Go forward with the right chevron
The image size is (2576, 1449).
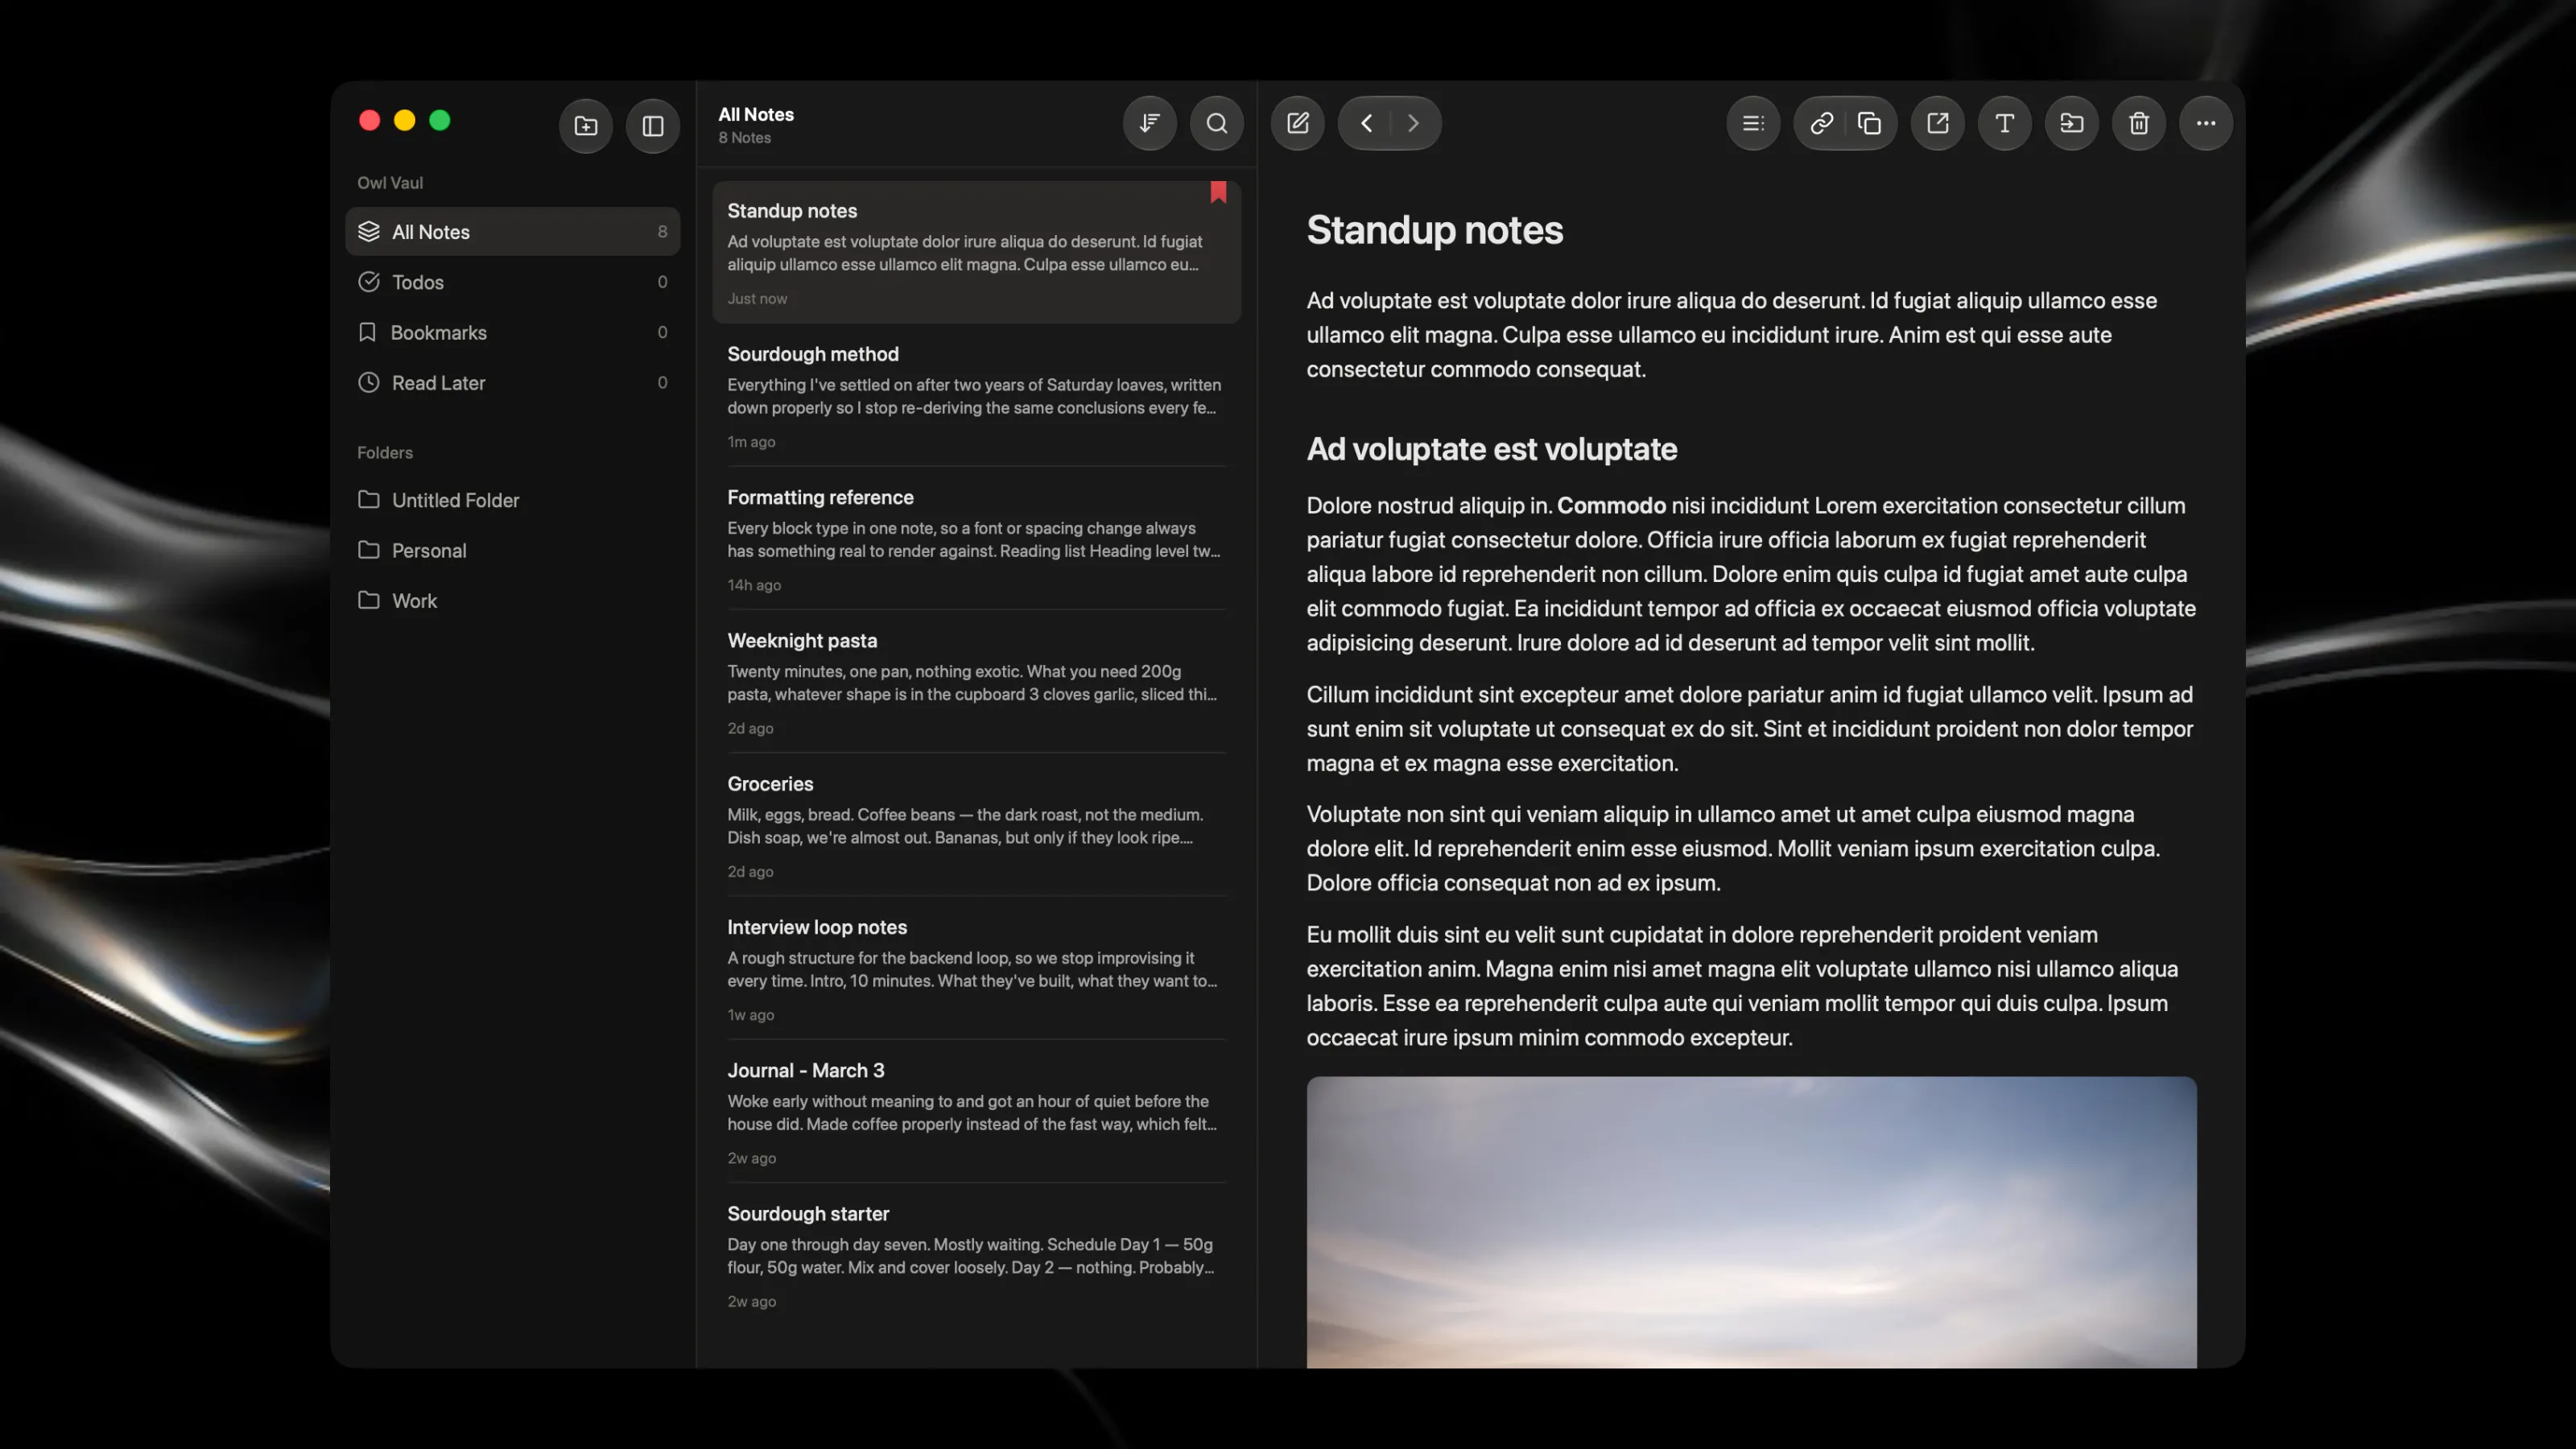(1413, 123)
